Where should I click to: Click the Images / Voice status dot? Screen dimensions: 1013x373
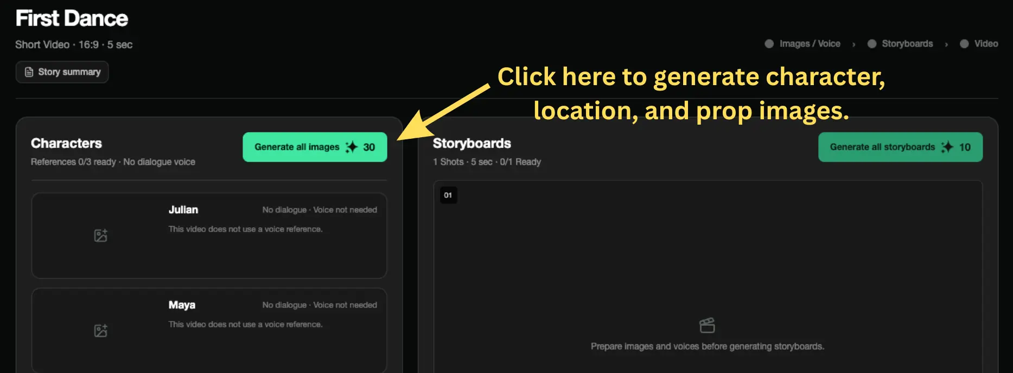point(769,44)
